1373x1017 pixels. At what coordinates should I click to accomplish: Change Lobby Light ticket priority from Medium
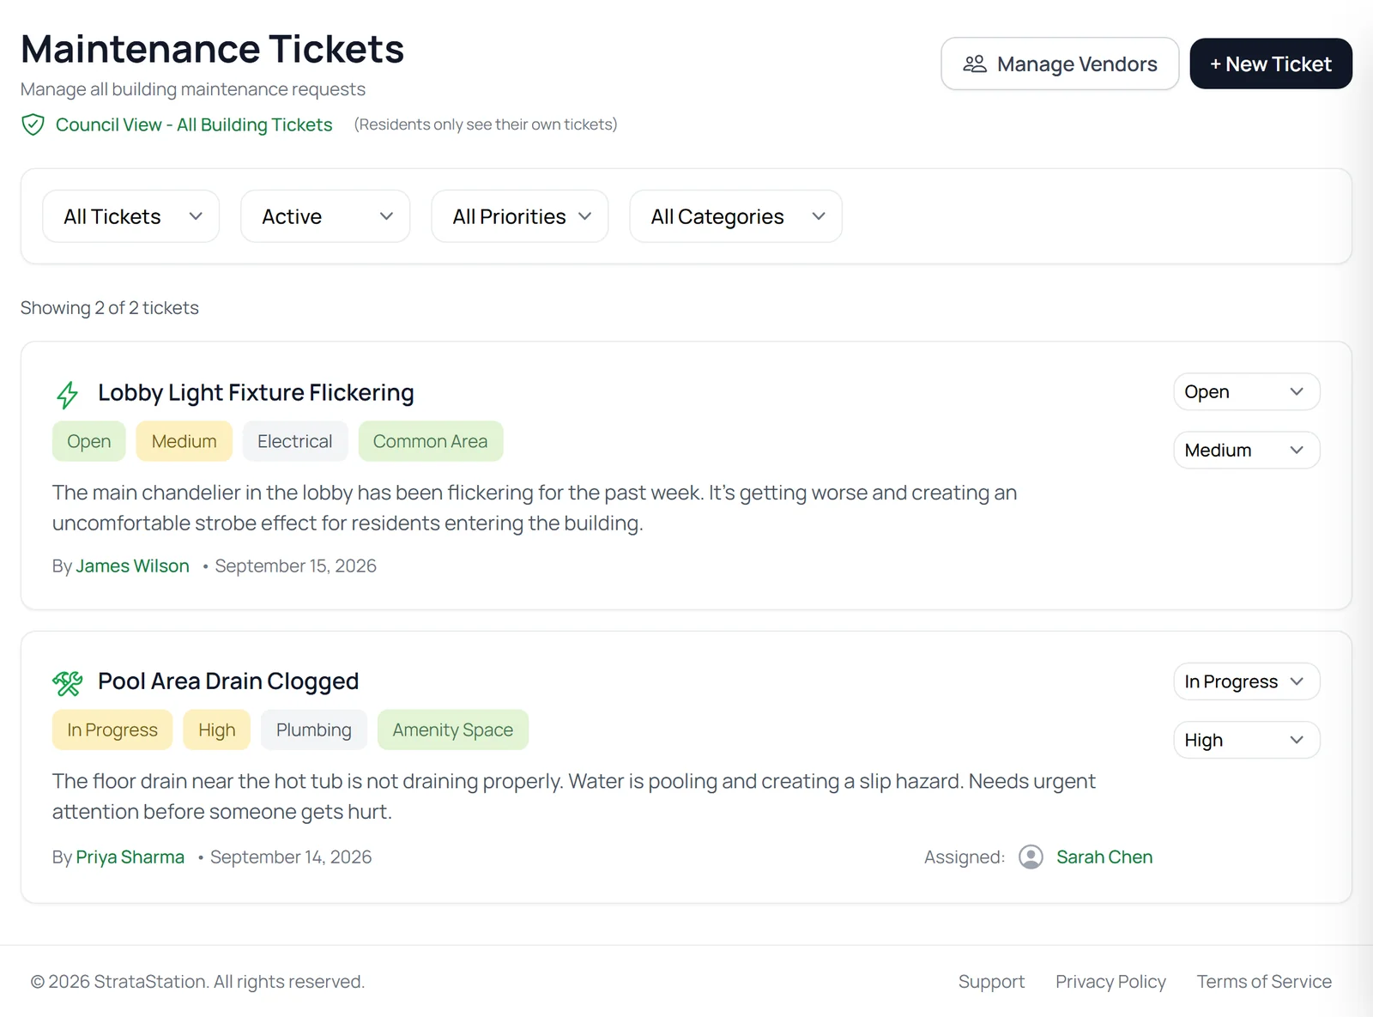tap(1246, 451)
